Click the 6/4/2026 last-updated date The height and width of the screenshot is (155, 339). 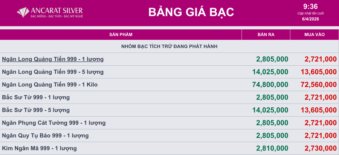coord(310,20)
